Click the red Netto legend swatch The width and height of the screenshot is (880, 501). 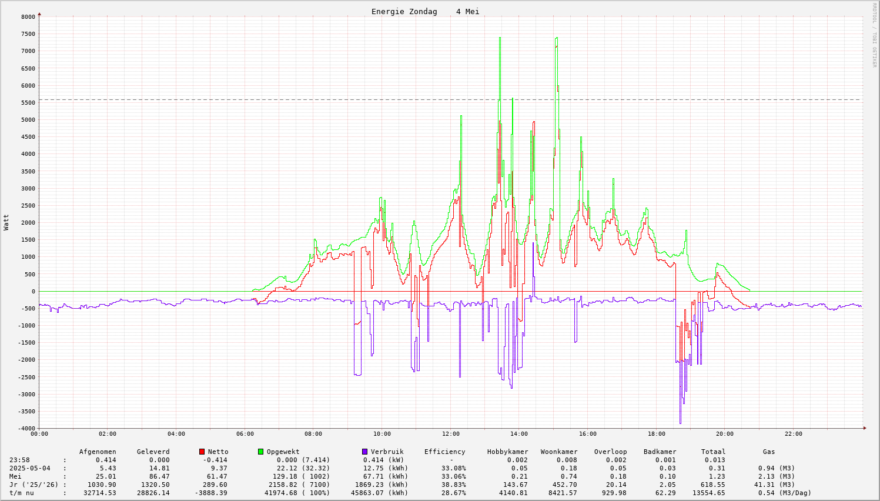pyautogui.click(x=202, y=452)
